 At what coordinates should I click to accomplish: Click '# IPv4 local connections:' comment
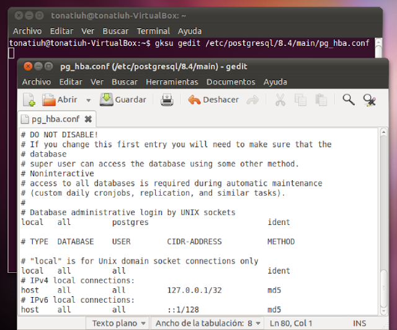click(x=78, y=280)
